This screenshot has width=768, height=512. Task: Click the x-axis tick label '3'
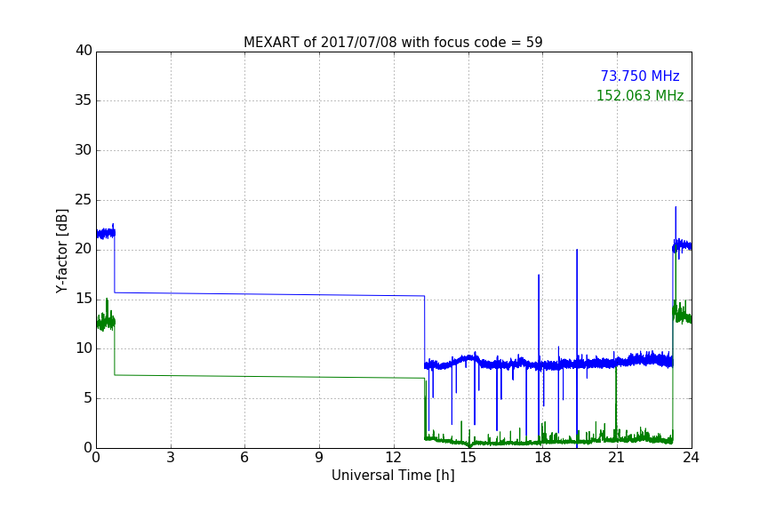point(171,458)
